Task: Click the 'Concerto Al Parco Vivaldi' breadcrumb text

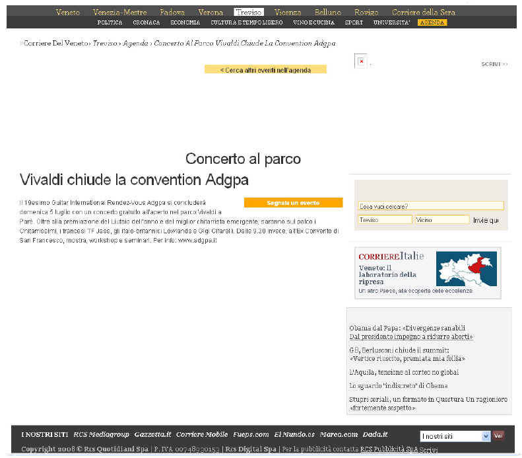Action: click(245, 44)
